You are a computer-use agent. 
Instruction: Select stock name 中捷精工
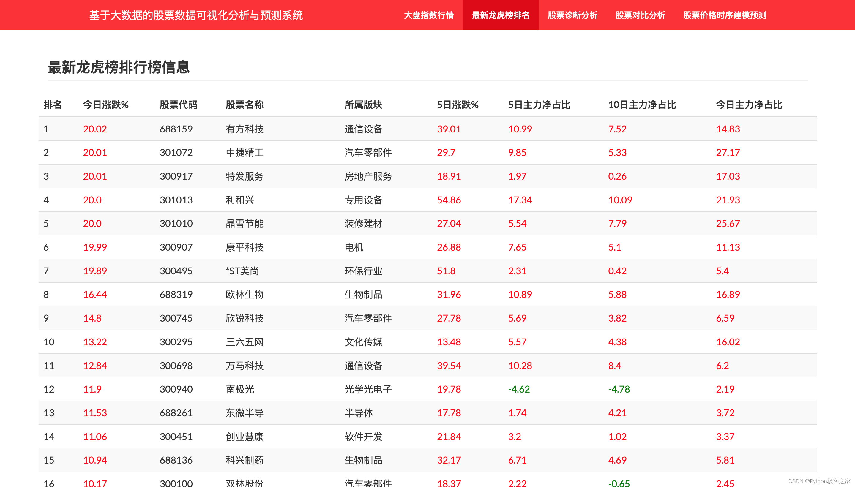(244, 153)
